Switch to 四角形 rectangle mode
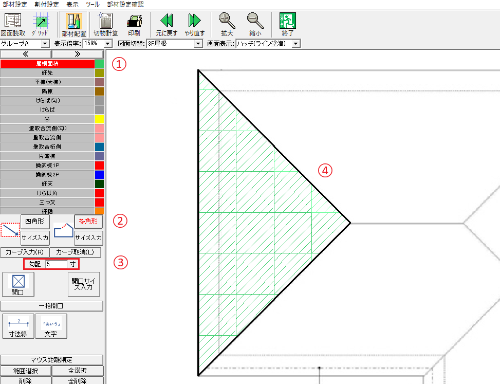The image size is (500, 384). 35,222
